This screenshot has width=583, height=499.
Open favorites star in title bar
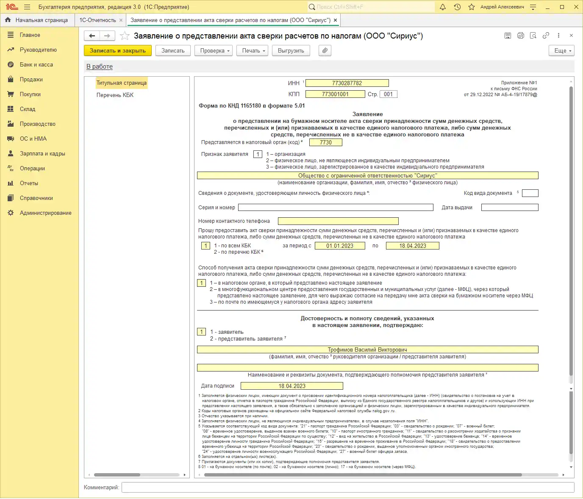[472, 7]
